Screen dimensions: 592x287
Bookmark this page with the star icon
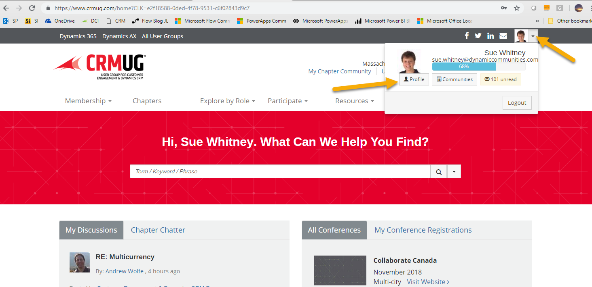tap(517, 8)
